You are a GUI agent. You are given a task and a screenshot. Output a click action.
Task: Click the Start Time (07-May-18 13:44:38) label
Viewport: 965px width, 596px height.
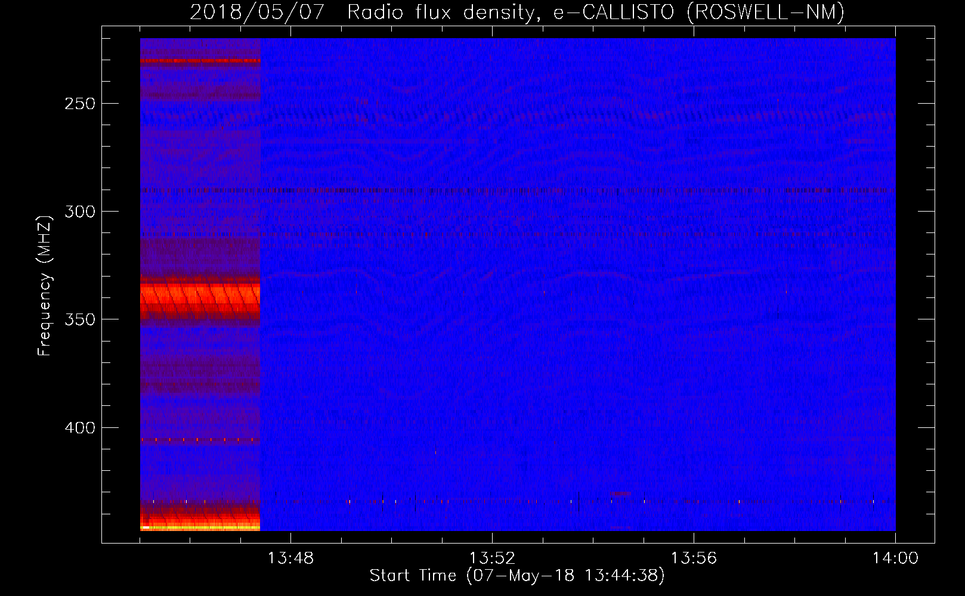tap(517, 576)
